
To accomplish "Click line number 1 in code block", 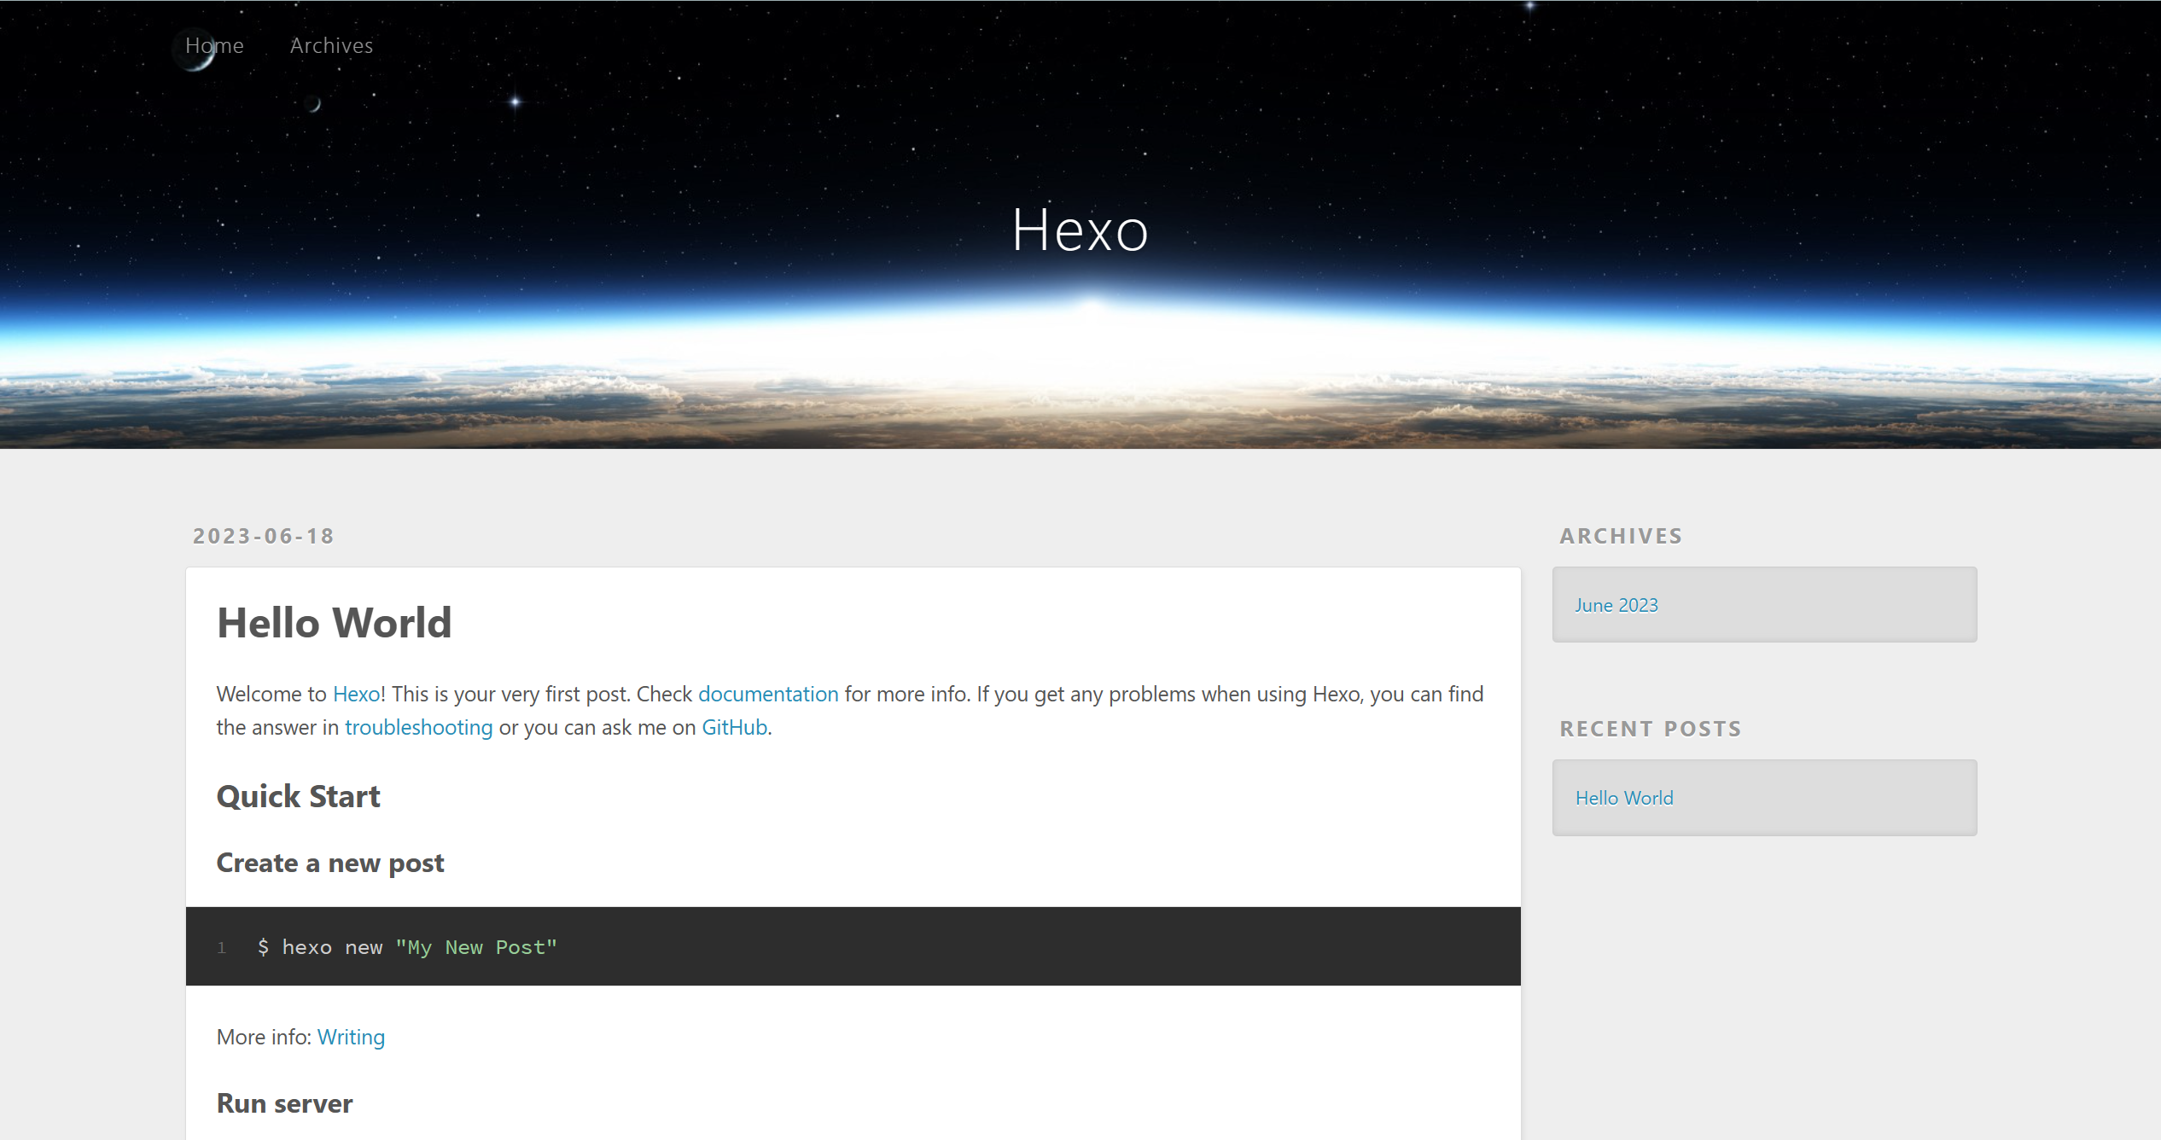I will pos(221,947).
